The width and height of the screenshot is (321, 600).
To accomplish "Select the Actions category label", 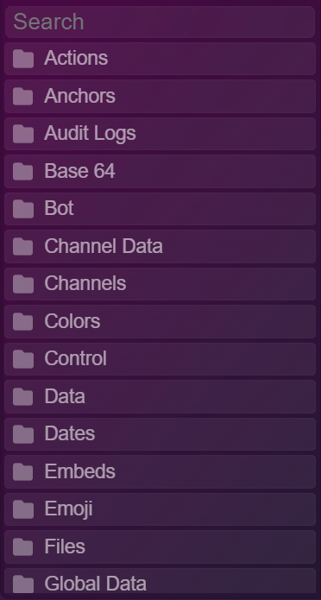I will coord(76,58).
